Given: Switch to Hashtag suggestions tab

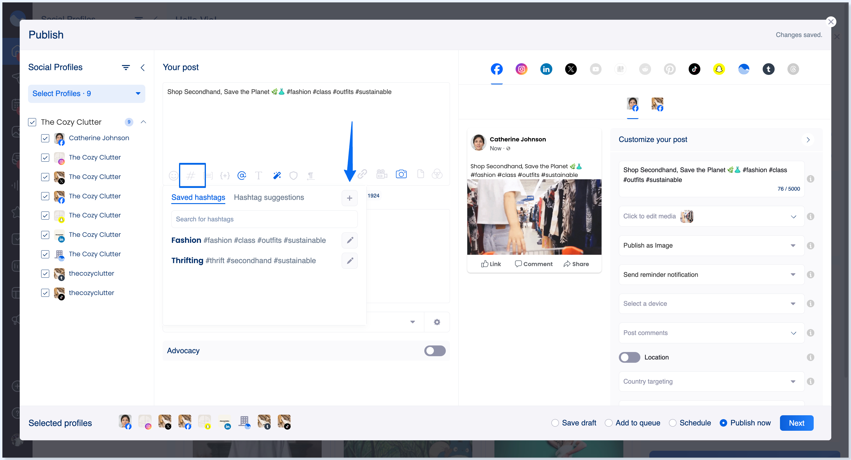Looking at the screenshot, I should [x=269, y=197].
